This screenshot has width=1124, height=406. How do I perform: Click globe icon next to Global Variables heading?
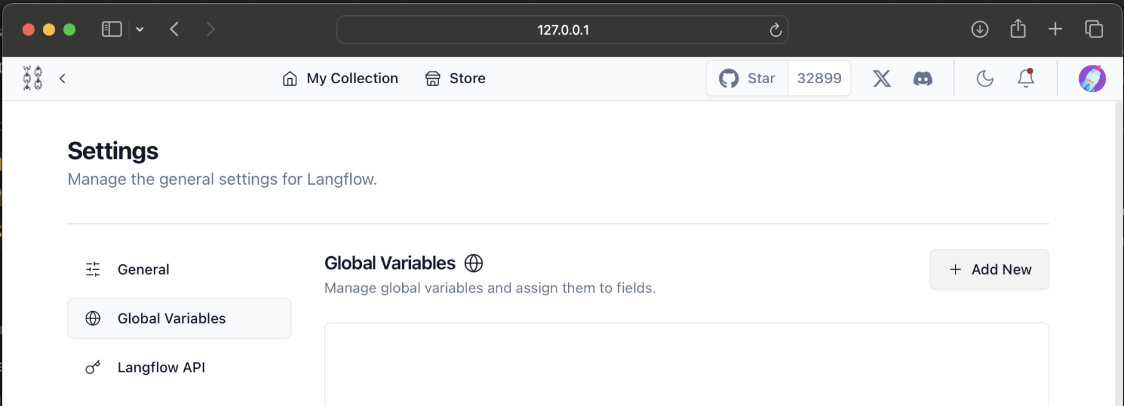point(474,263)
